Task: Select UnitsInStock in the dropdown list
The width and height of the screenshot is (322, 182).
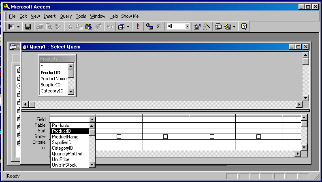Action: pos(70,165)
